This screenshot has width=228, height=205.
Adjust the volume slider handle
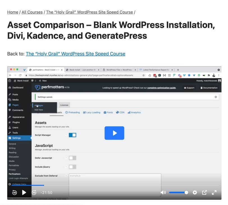[186, 192]
